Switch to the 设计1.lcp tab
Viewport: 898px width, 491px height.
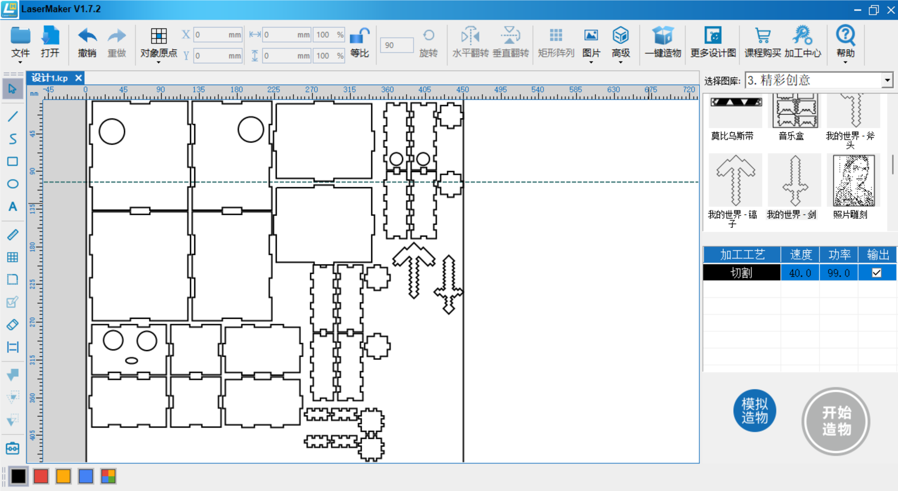(x=50, y=78)
